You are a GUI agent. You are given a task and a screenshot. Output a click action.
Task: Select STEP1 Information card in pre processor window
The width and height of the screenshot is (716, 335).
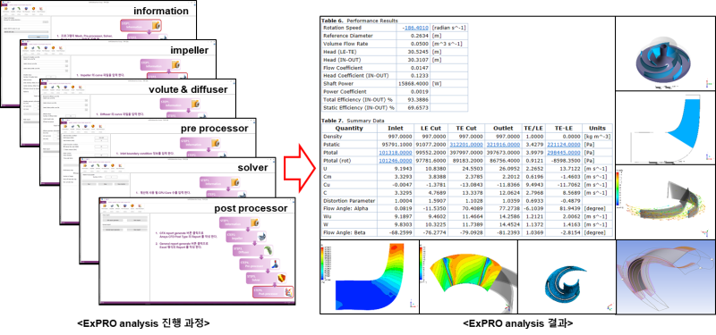pos(200,143)
